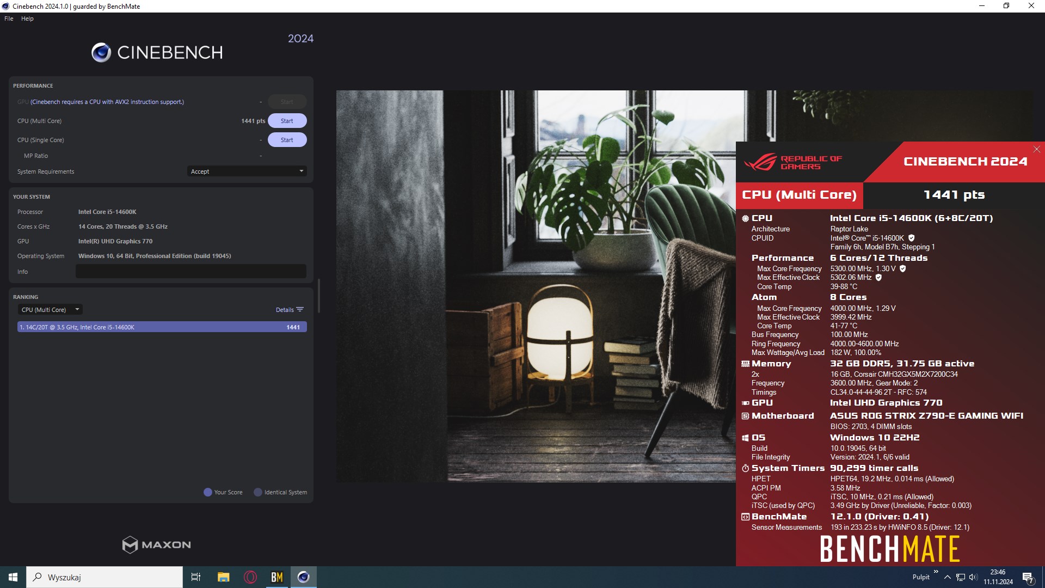Screen dimensions: 1045x588
Task: Click the Operating System Windows 10 value
Action: coord(155,256)
